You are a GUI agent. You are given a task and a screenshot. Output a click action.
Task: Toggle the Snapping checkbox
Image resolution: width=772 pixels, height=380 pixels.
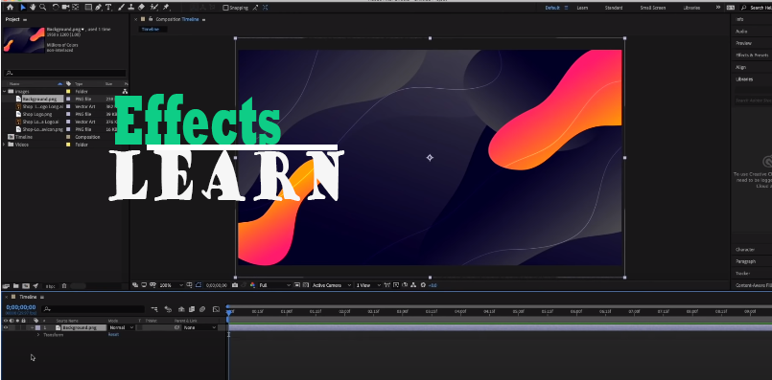[225, 8]
